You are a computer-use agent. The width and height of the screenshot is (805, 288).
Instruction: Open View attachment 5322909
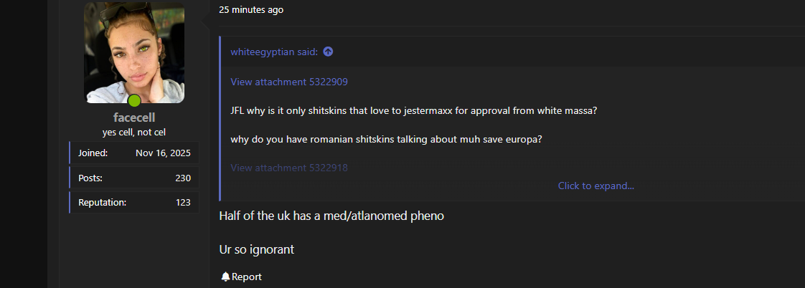(x=289, y=82)
